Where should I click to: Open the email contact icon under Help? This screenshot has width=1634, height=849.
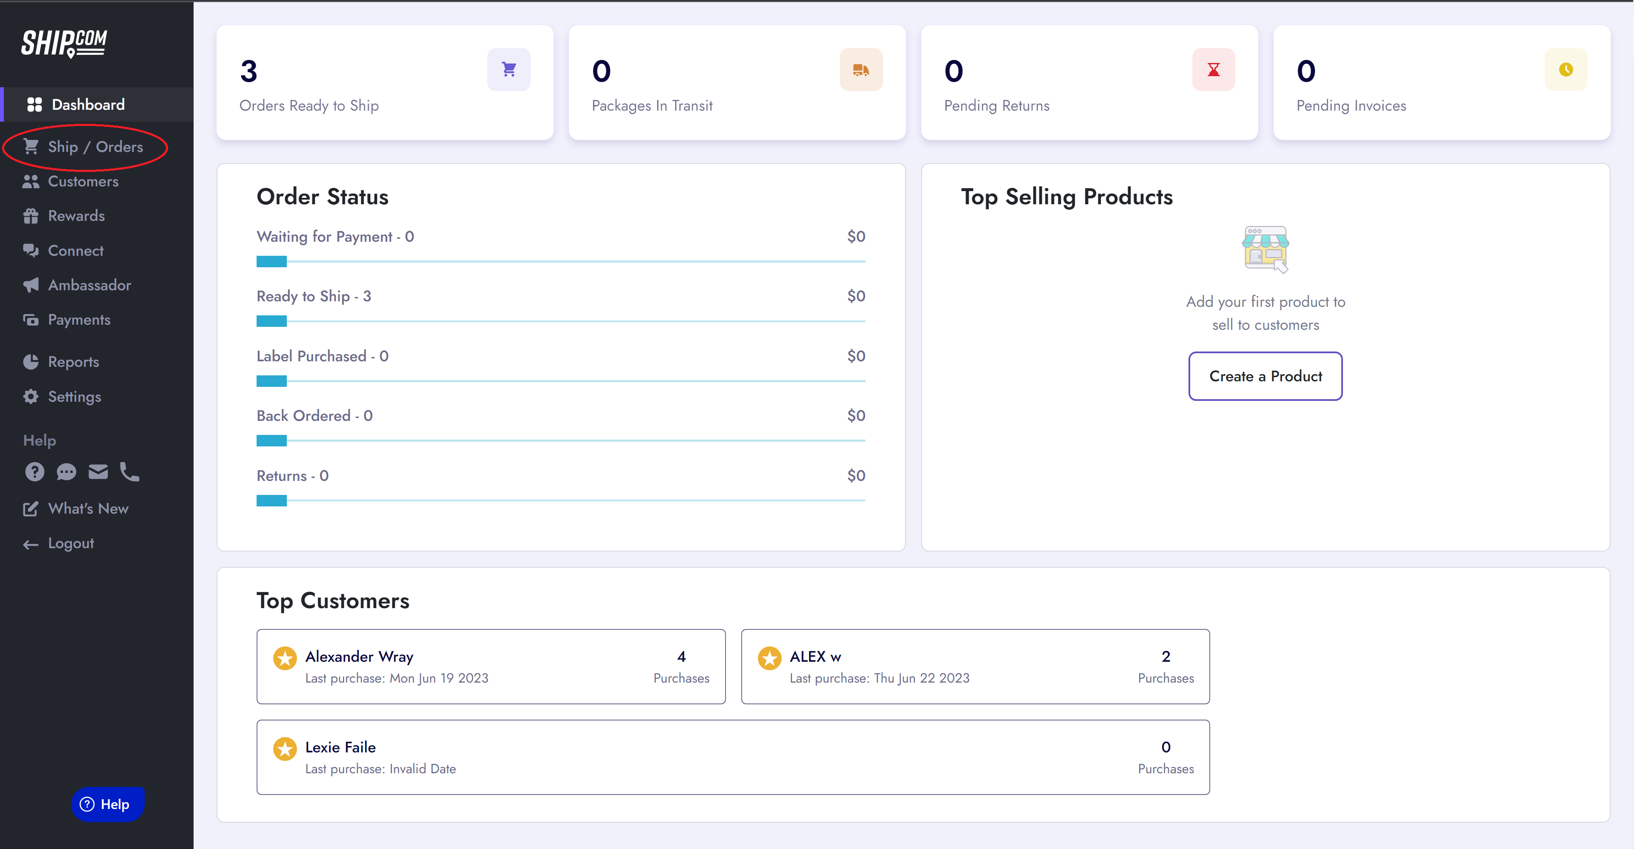98,472
